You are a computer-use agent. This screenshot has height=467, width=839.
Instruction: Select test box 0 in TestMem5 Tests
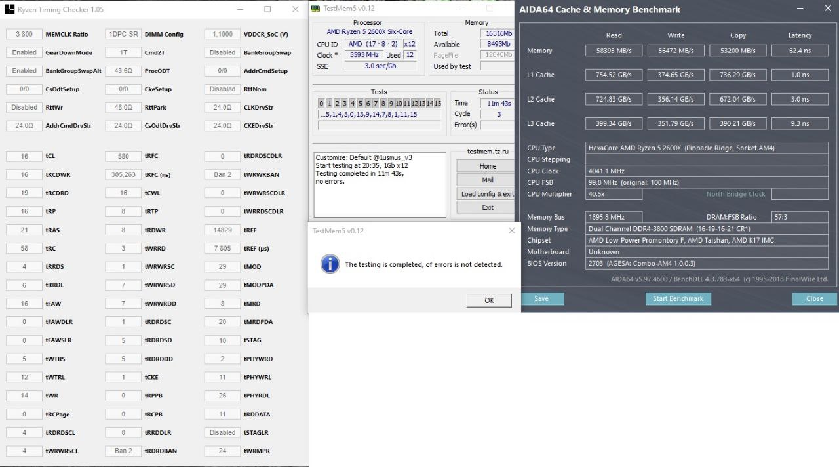[x=321, y=104]
